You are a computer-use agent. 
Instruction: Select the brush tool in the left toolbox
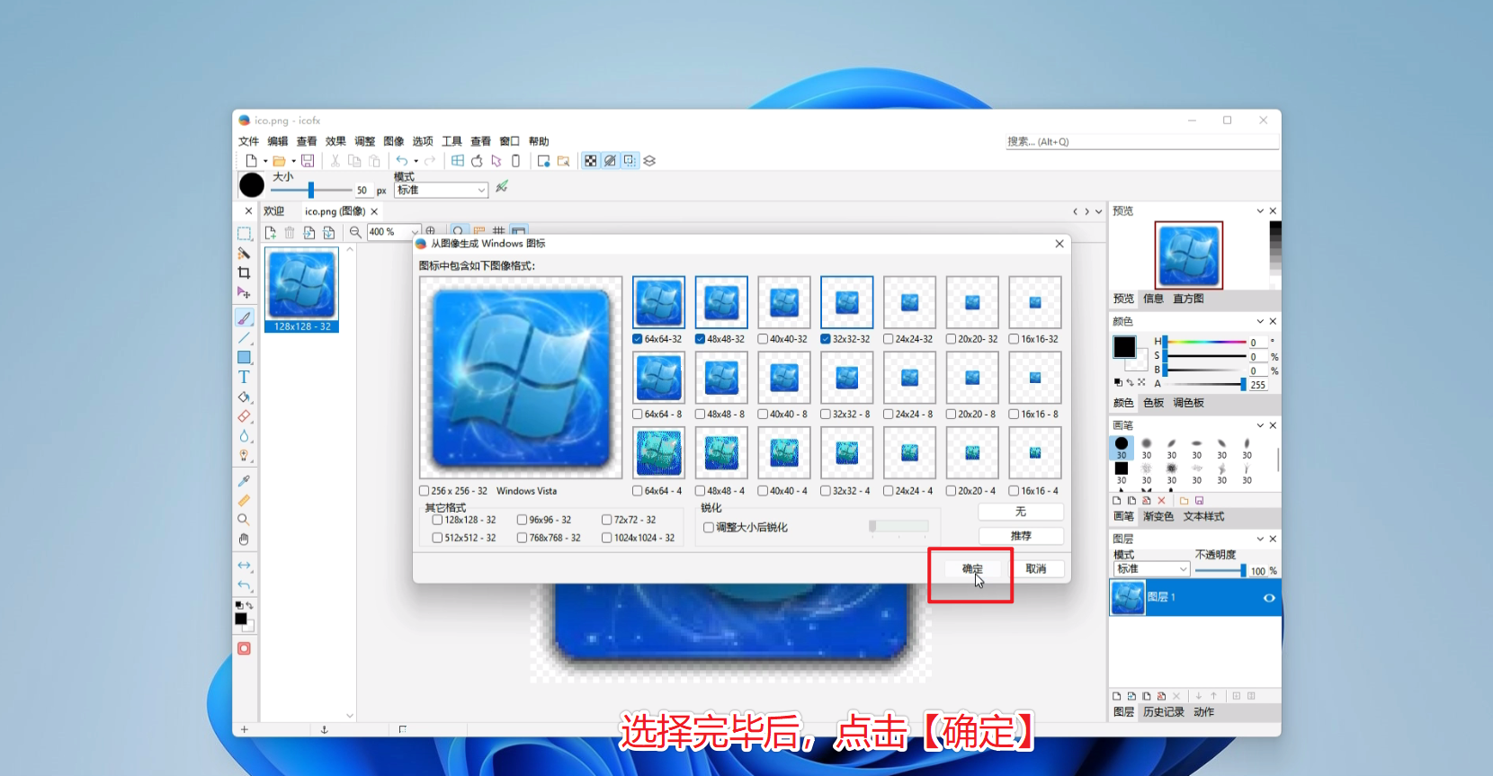(x=244, y=317)
